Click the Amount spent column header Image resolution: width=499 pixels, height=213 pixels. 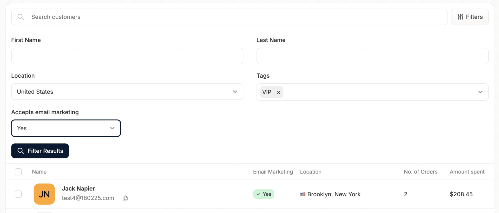467,172
